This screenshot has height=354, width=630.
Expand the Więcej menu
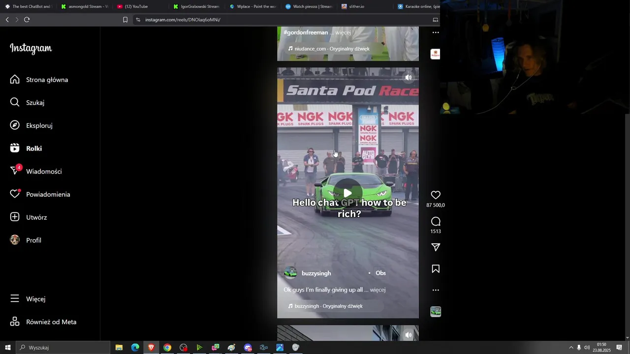coord(28,299)
